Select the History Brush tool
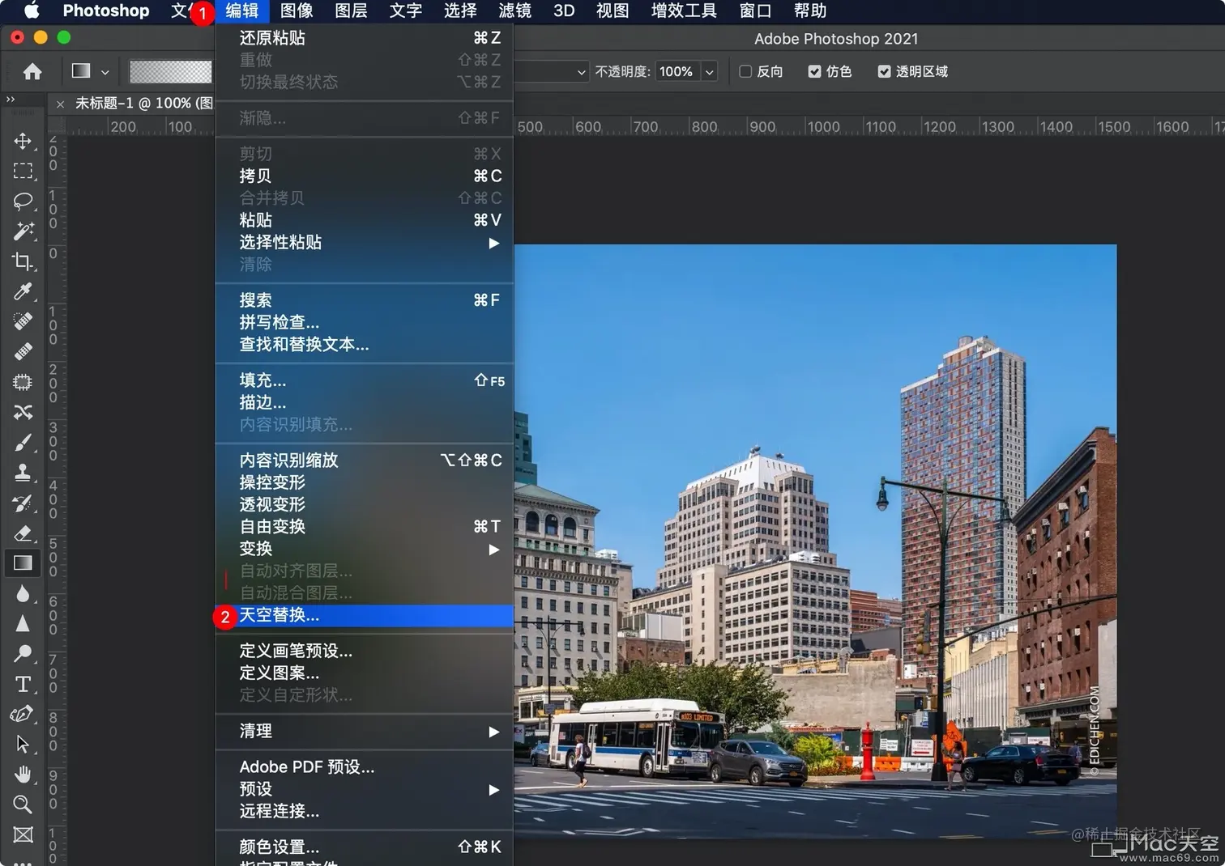This screenshot has width=1225, height=866. [23, 503]
